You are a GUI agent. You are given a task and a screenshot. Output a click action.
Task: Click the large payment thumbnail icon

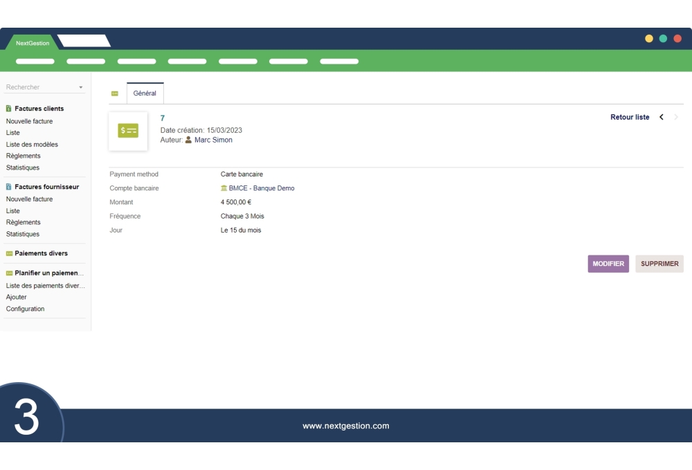pos(128,130)
